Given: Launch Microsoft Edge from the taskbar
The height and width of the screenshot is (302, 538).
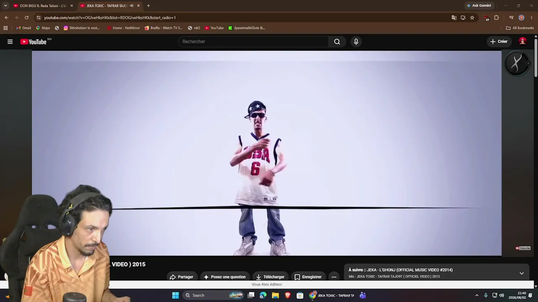Looking at the screenshot, I should pyautogui.click(x=263, y=295).
